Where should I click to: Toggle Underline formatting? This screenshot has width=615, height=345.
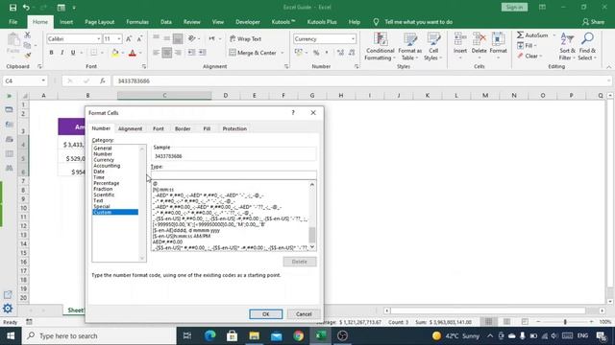click(73, 53)
